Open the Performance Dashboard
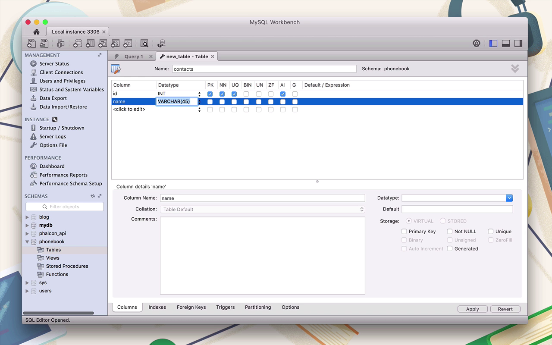The height and width of the screenshot is (345, 552). (x=52, y=166)
